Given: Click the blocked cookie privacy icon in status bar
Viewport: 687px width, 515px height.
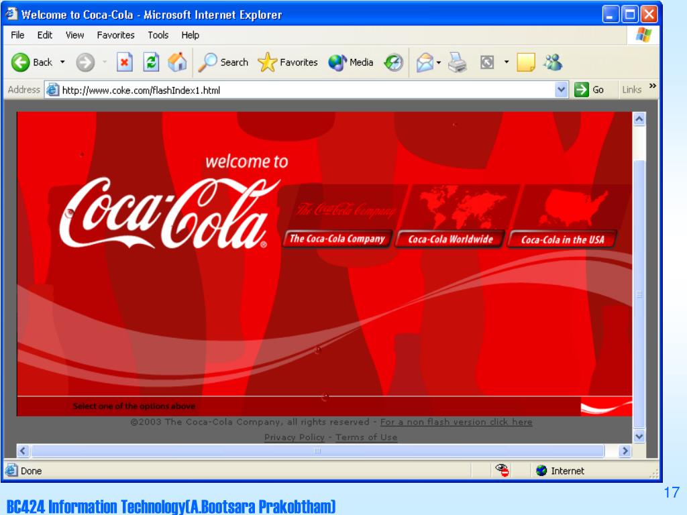Looking at the screenshot, I should [502, 470].
